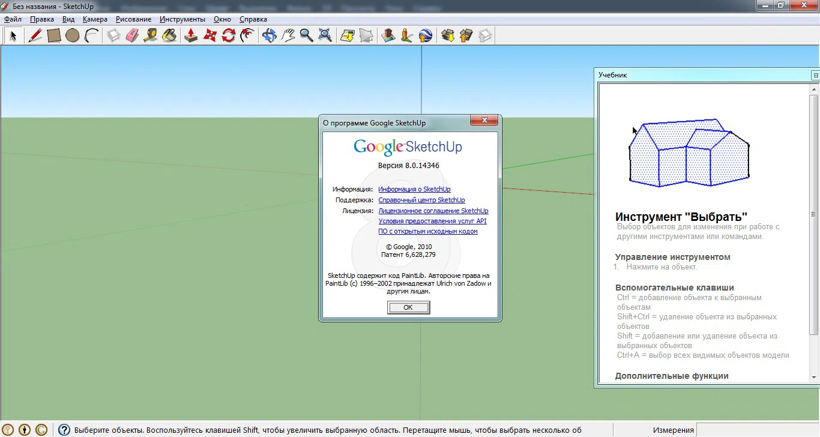
Task: Choose the Rotate tool
Action: [x=228, y=35]
